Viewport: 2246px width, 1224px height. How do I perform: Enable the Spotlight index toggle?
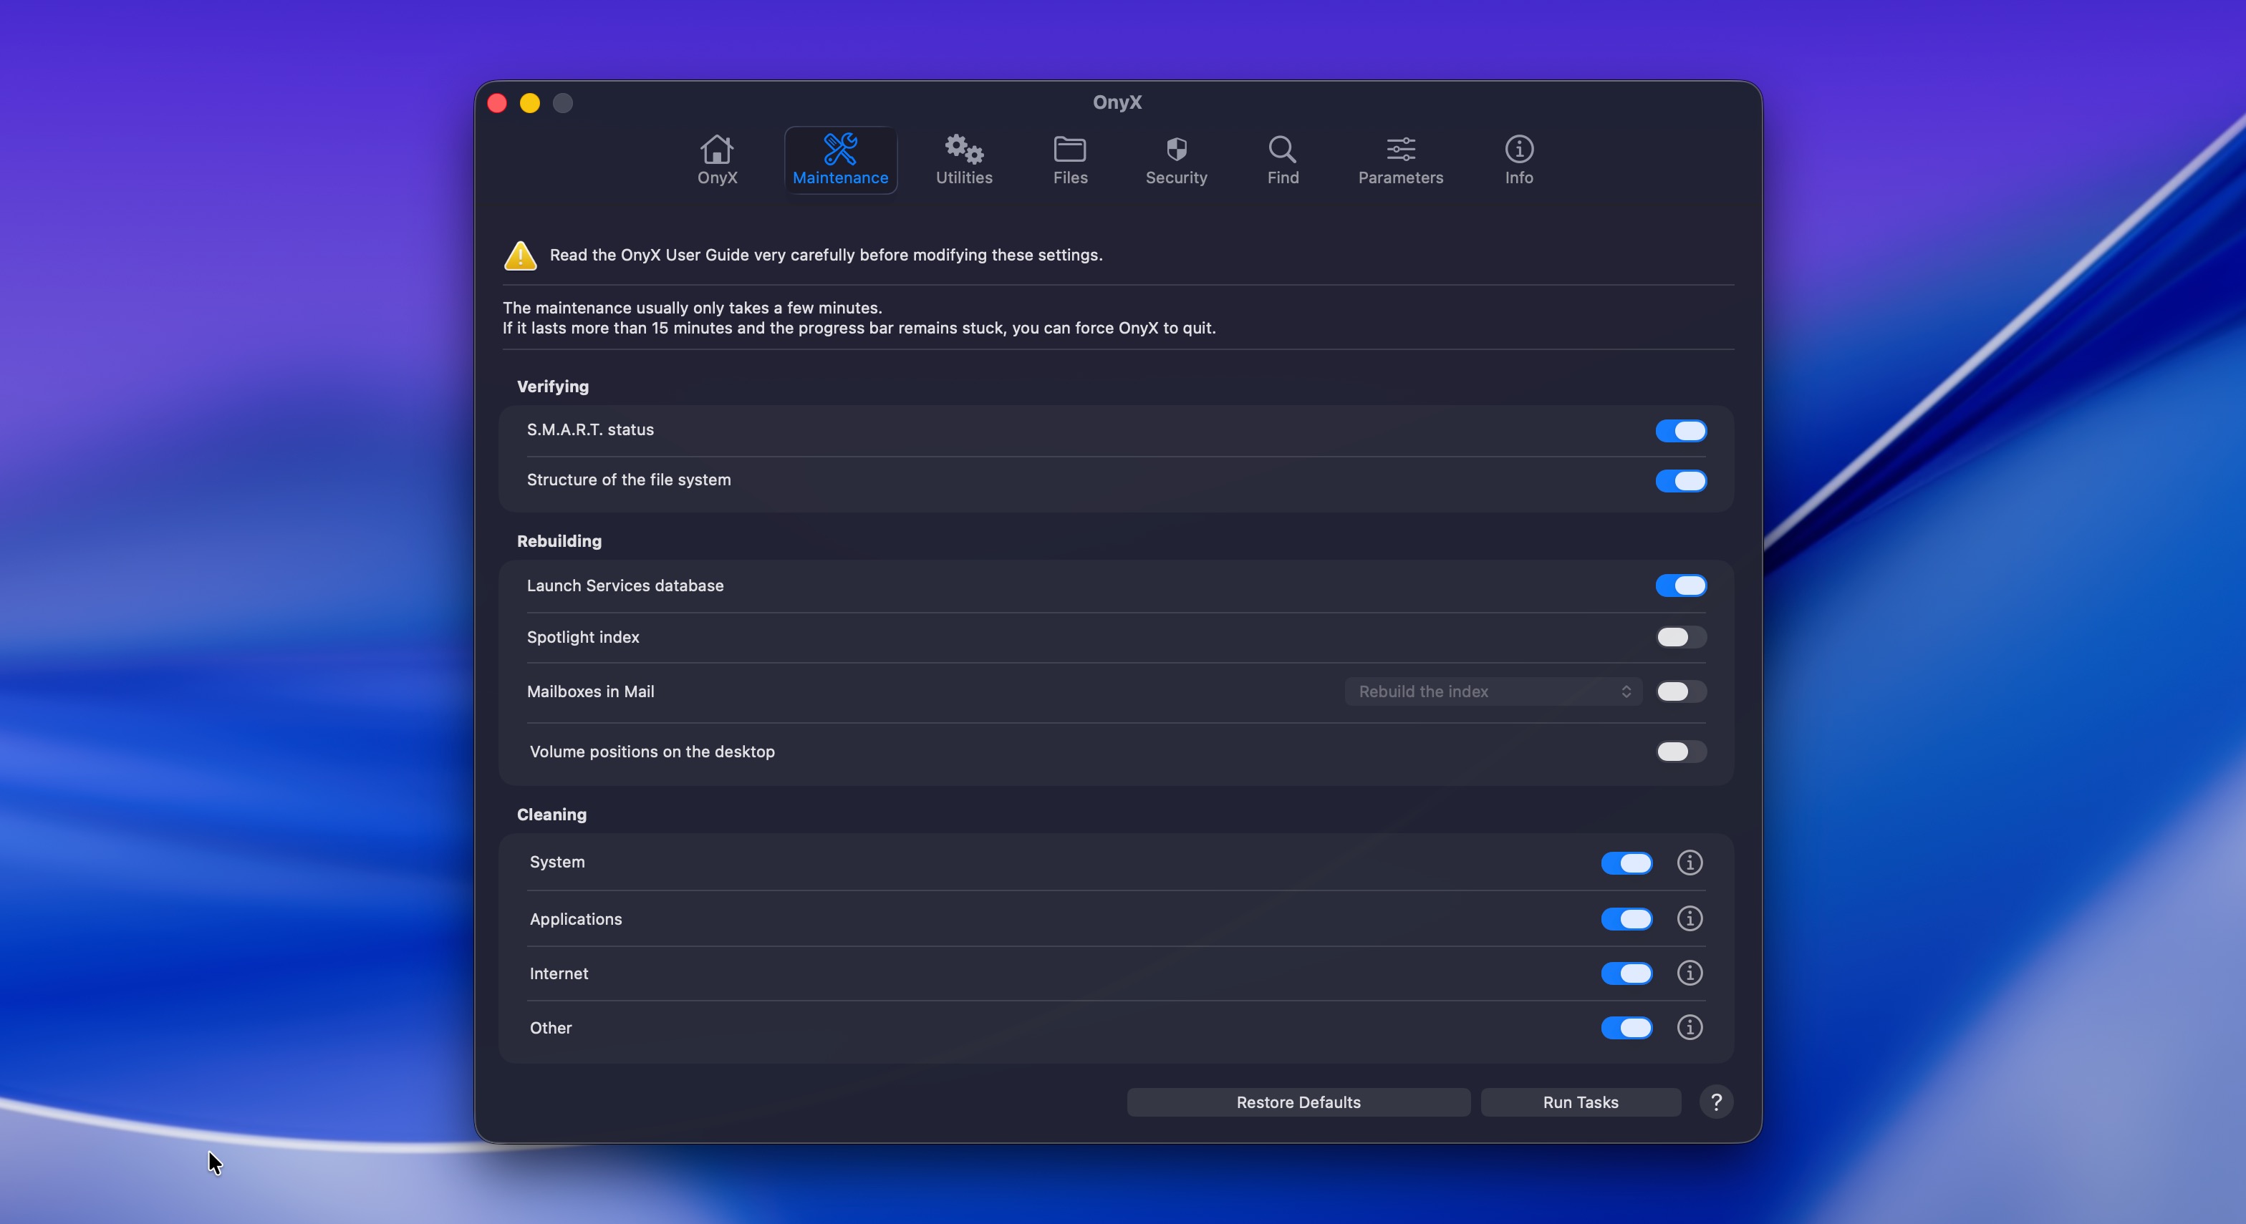(1680, 637)
